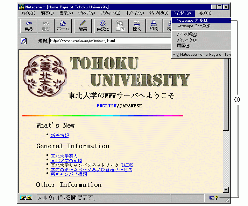This screenshot has width=248, height=206.
Task: Click the Open (開く) toolbar button
Action: coord(137,26)
